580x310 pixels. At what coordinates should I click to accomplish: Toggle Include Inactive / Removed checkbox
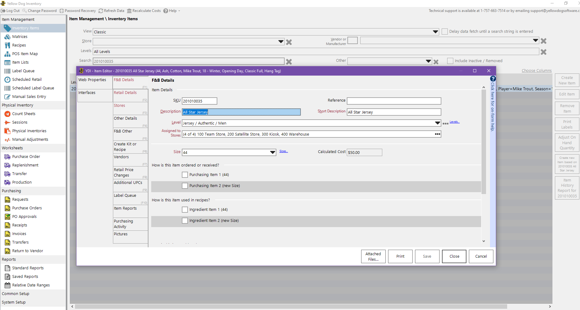point(450,61)
